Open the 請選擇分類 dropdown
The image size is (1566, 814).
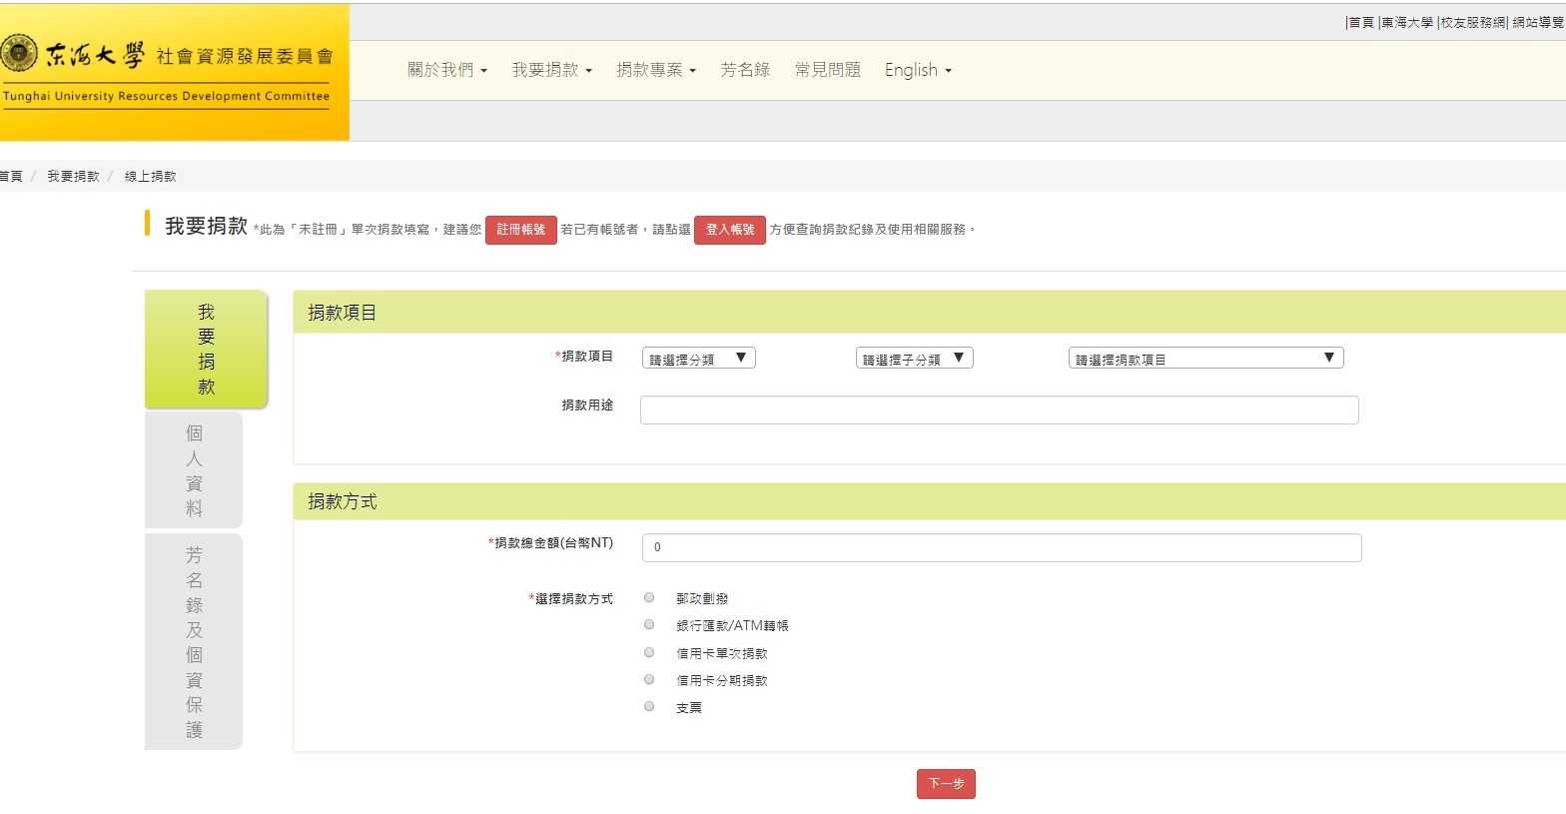(x=698, y=358)
